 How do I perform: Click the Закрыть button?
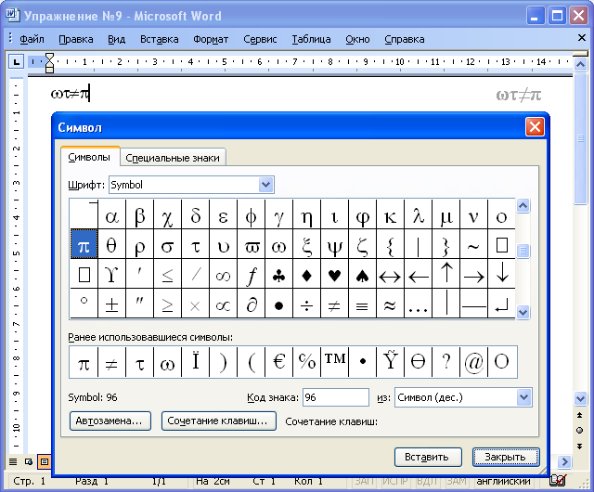tap(506, 457)
